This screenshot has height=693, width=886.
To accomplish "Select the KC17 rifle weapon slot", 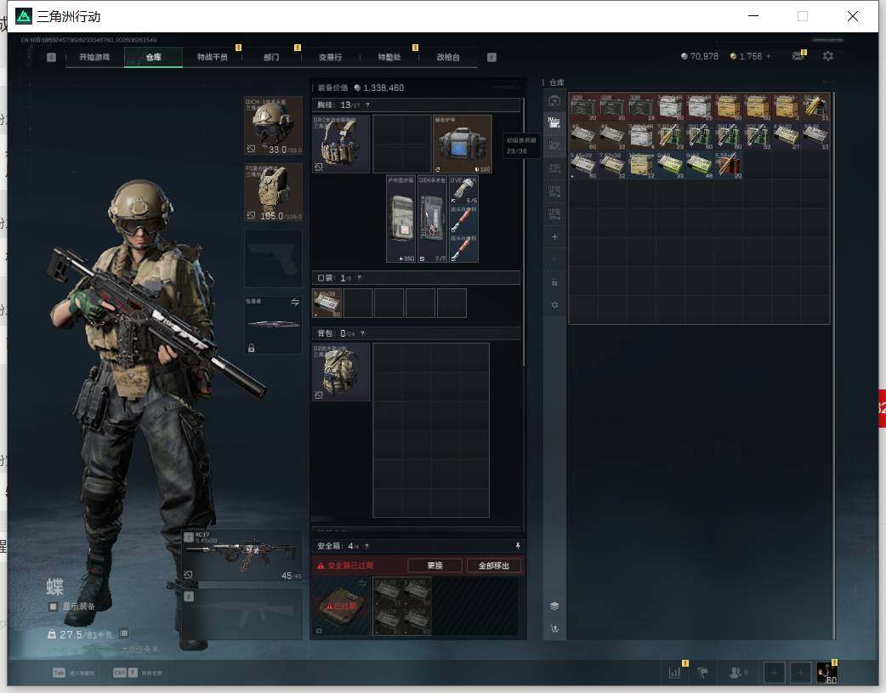I will click(243, 556).
